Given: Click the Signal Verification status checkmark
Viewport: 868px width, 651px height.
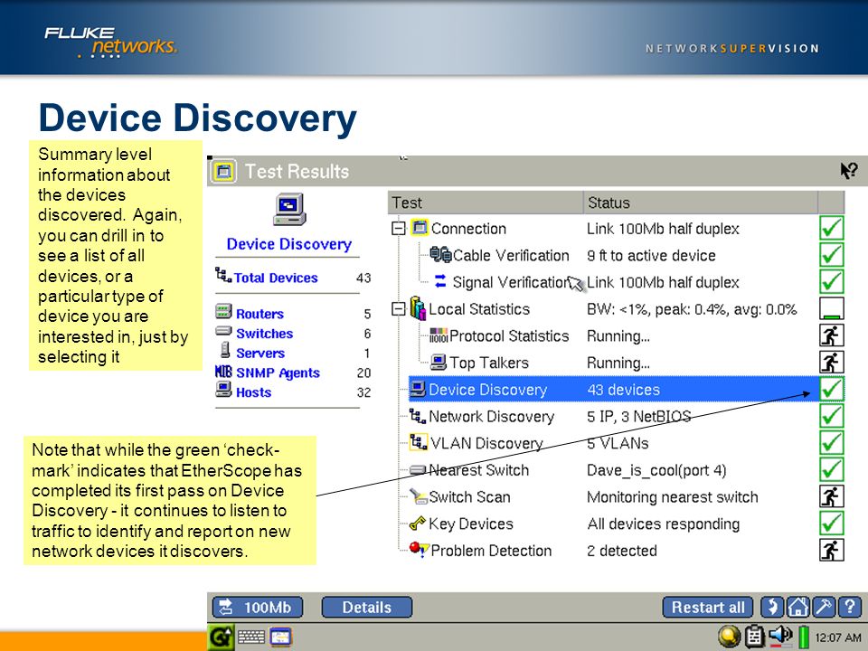Looking at the screenshot, I should pyautogui.click(x=832, y=281).
